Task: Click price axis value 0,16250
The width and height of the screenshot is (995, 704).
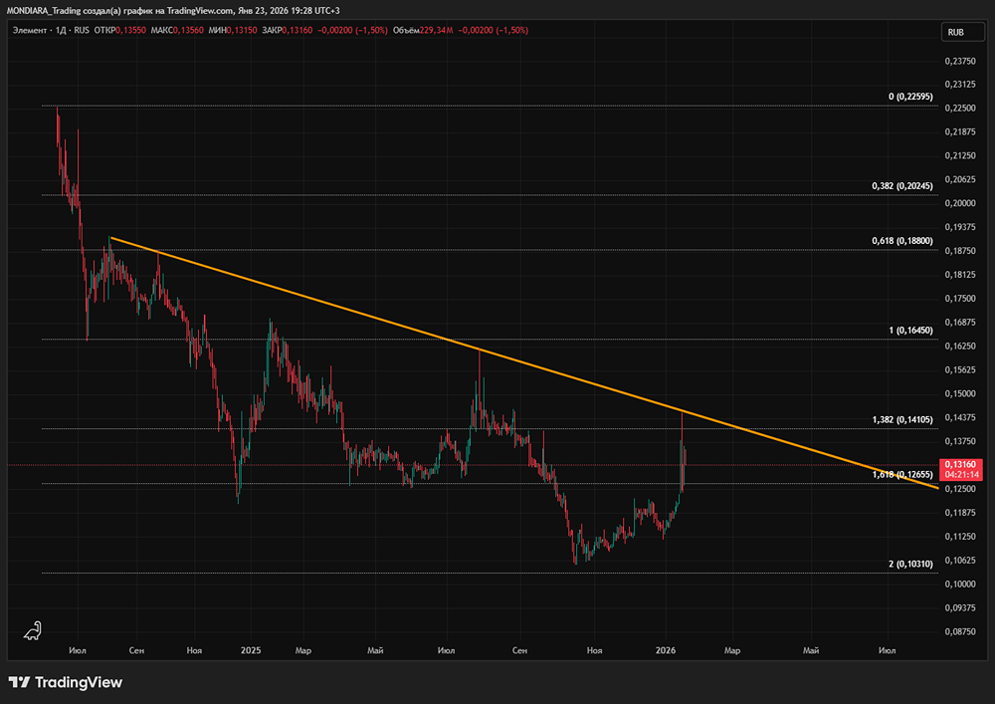Action: point(960,346)
